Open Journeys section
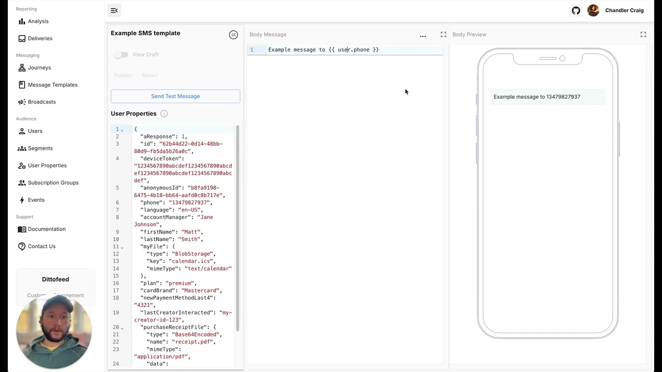Screen dimensions: 662x372 click(x=39, y=68)
